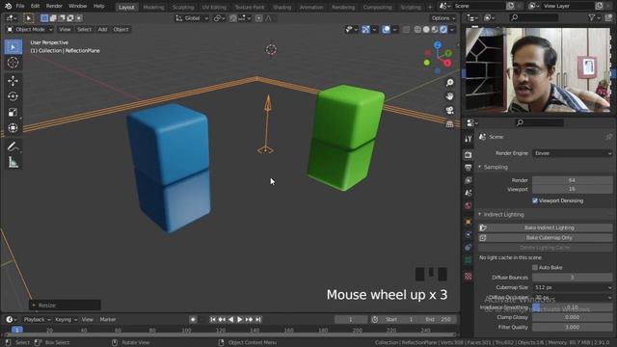Click the viewport zoom magnifier icon
Viewport: 617px width, 347px height.
450,82
